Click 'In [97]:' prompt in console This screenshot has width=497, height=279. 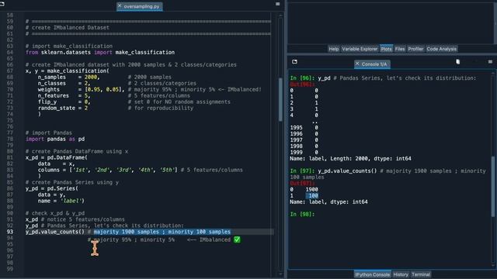point(302,171)
